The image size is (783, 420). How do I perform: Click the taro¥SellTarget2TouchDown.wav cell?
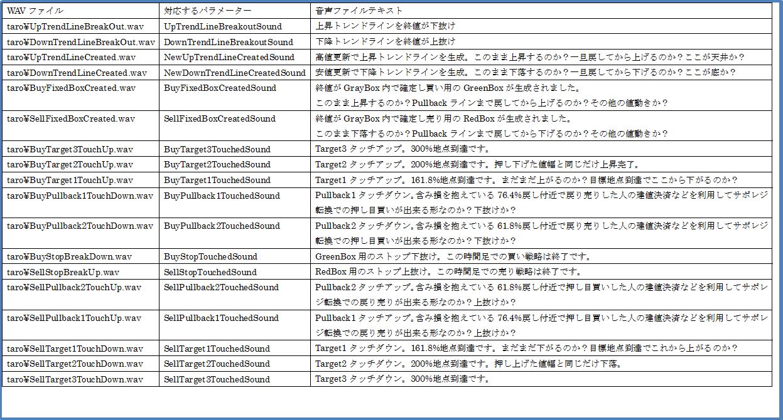click(x=80, y=364)
